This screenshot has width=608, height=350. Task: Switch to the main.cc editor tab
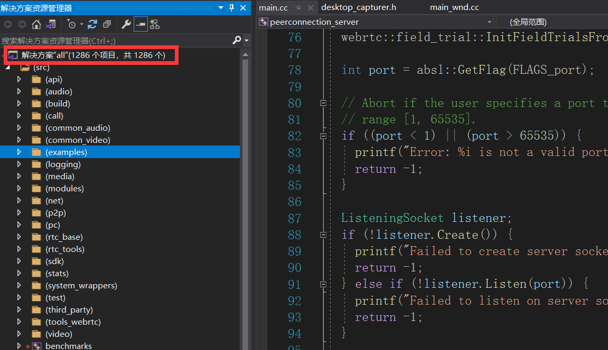(x=274, y=8)
